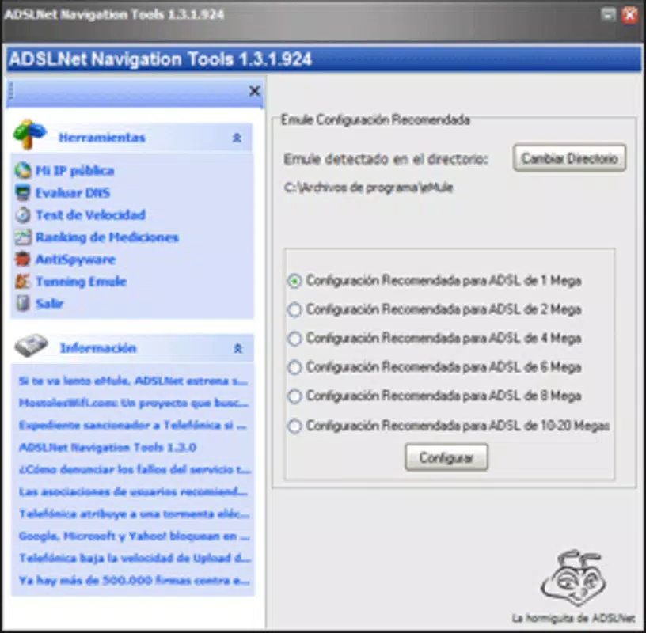Open the AntiSpyware tool
Image resolution: width=646 pixels, height=633 pixels.
(x=75, y=260)
